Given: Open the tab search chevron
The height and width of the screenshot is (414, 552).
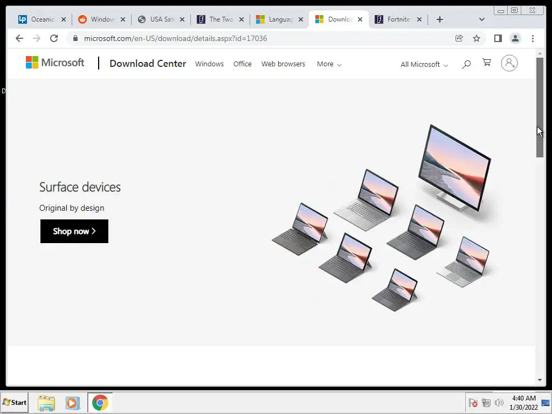Looking at the screenshot, I should [x=482, y=19].
